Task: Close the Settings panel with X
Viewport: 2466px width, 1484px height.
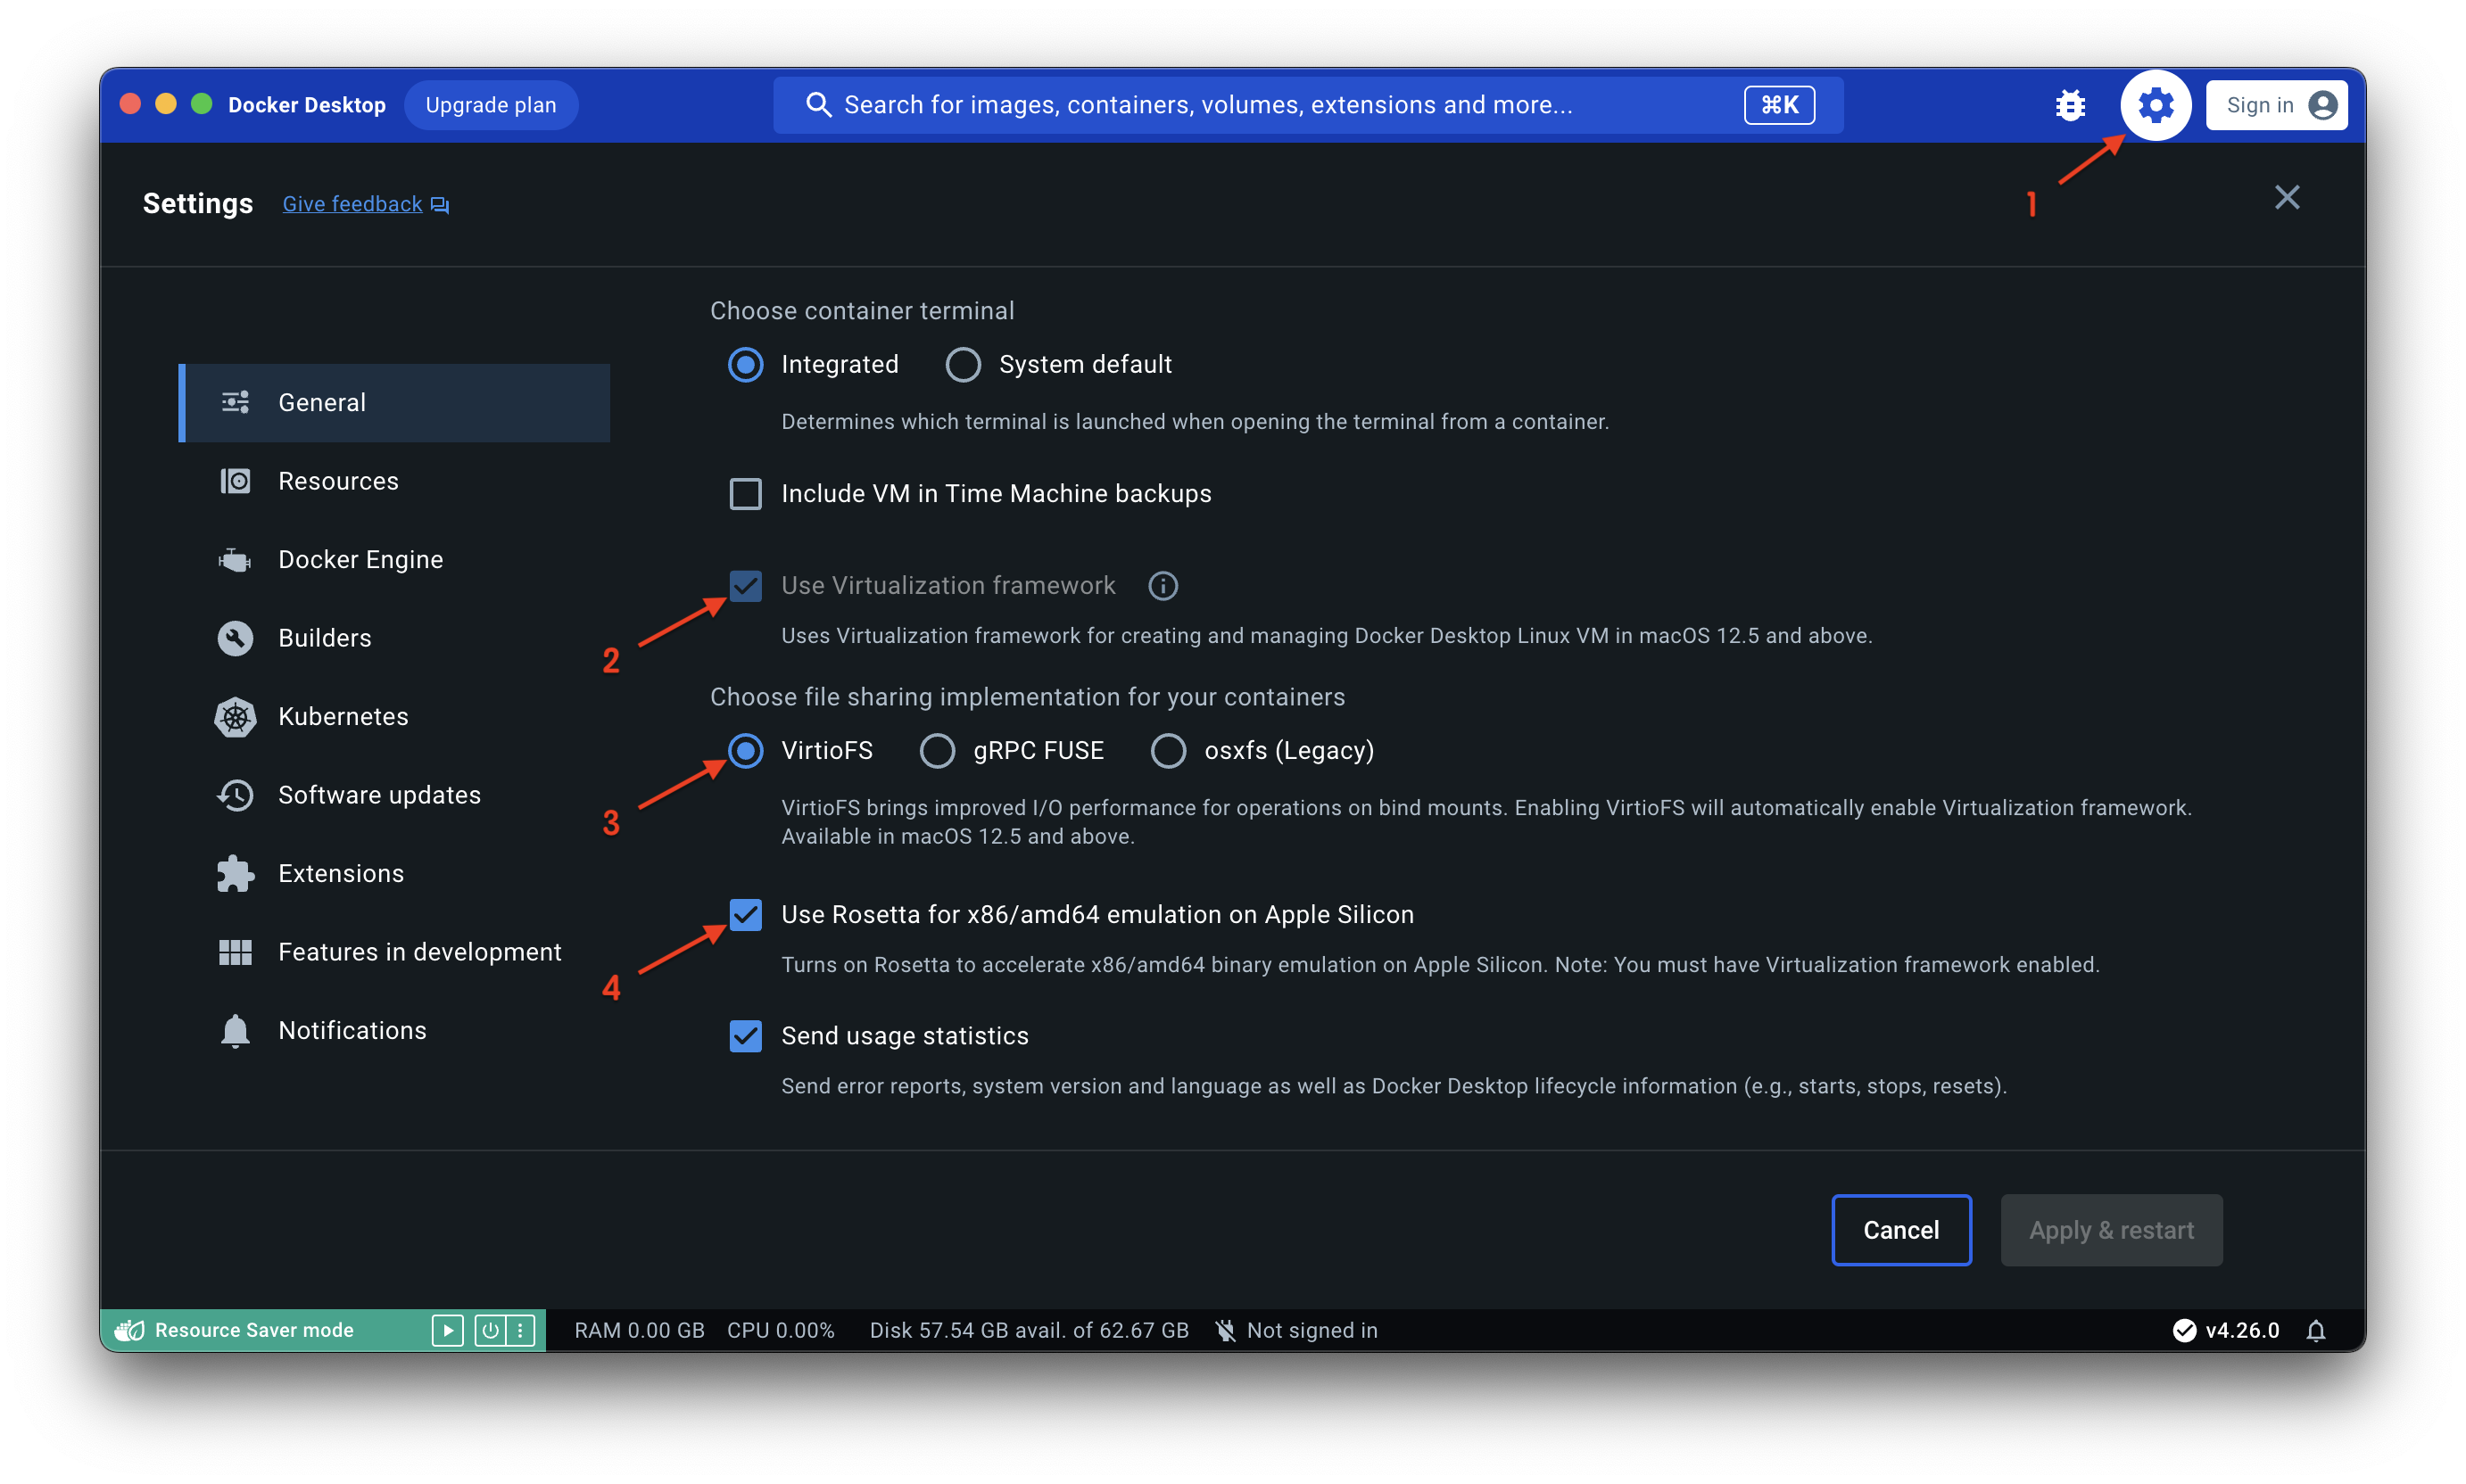Action: pyautogui.click(x=2287, y=197)
